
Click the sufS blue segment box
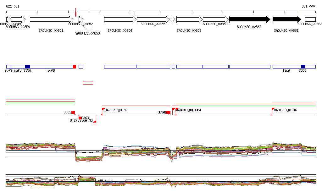8,67
